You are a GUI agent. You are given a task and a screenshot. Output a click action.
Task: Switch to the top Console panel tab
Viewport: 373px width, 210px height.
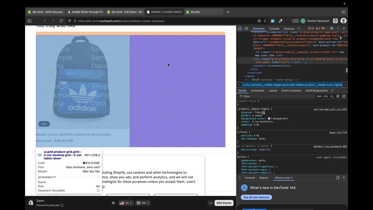coord(274,29)
